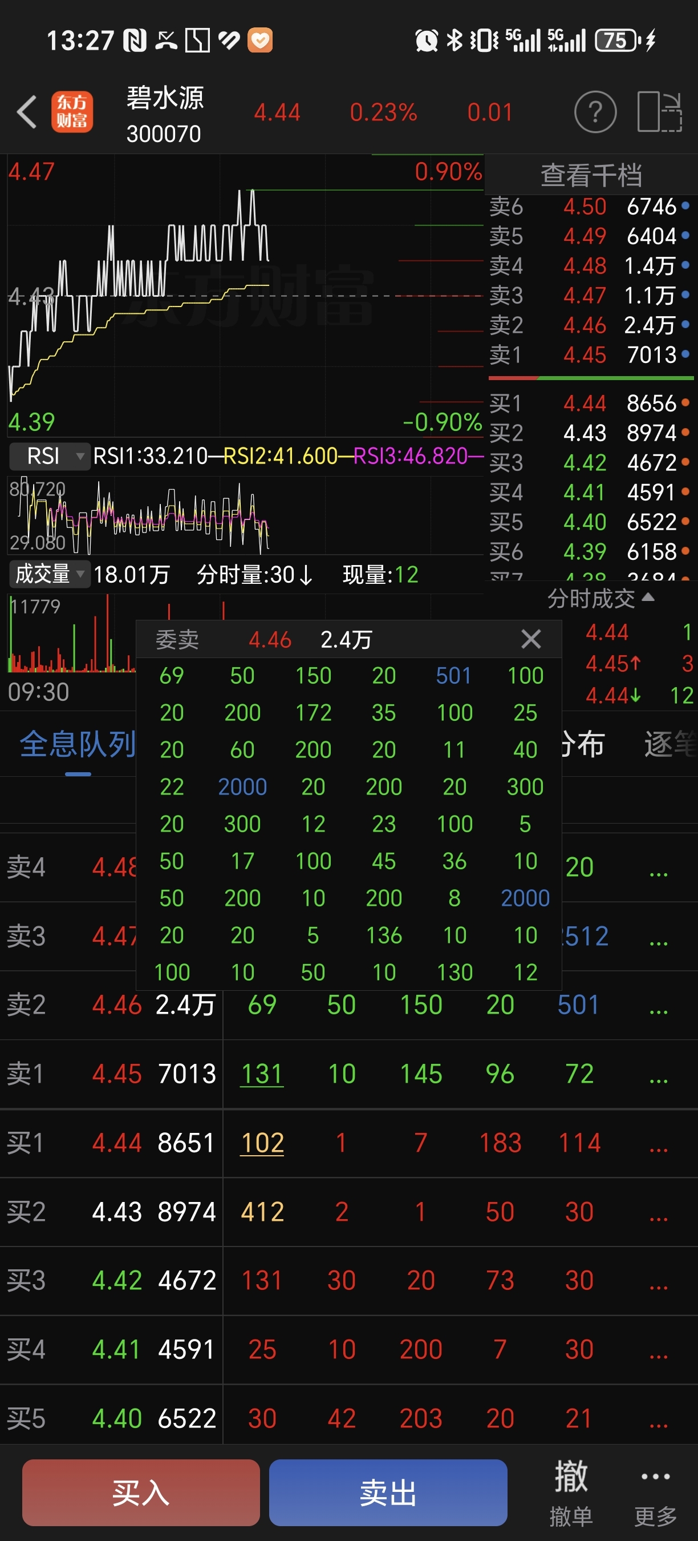698x1541 pixels.
Task: Tap the blue dot beside 卖5 6404
Action: pos(685,236)
